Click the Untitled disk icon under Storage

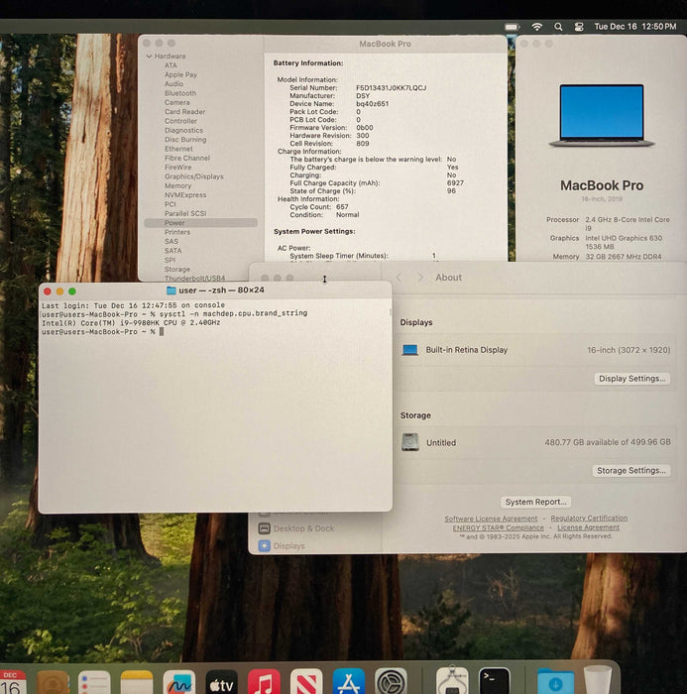410,442
